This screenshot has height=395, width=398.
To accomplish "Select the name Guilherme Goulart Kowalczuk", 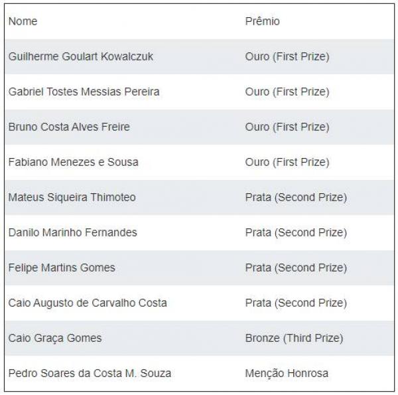I will (x=81, y=56).
